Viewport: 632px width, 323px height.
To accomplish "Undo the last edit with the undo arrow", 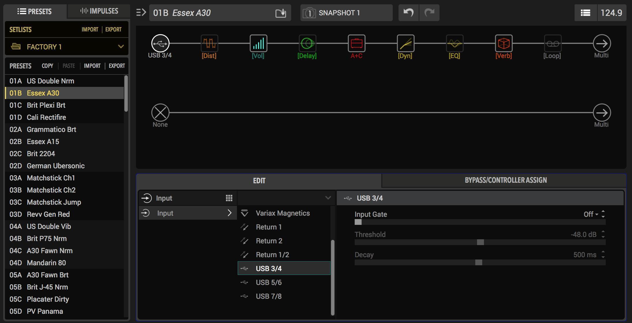I will [409, 13].
